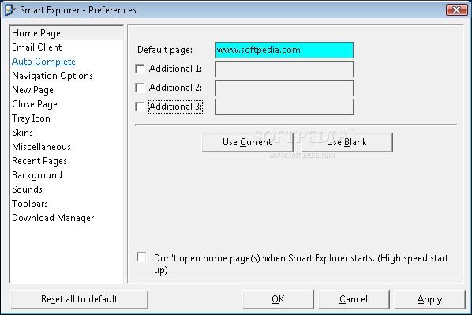
Task: Click the Apply button
Action: [429, 299]
